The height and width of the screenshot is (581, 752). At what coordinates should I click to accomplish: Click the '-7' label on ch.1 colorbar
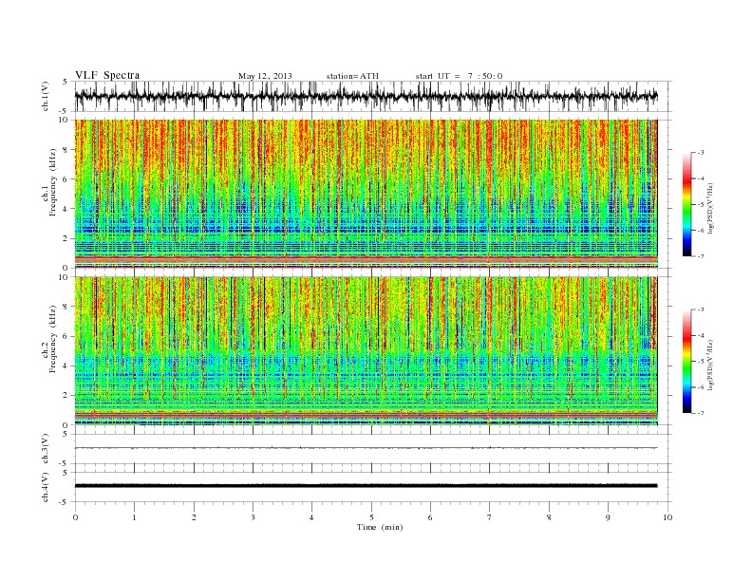[701, 256]
